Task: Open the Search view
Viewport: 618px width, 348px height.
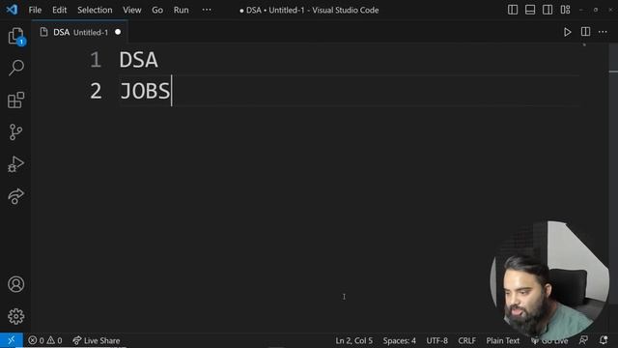Action: [x=15, y=68]
